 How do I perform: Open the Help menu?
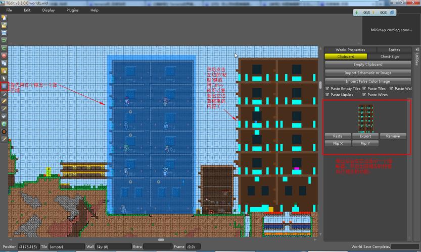tap(94, 10)
